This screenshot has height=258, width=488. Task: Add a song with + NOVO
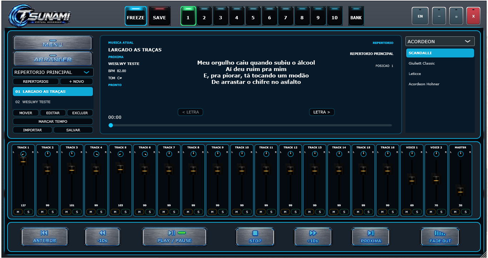click(76, 81)
